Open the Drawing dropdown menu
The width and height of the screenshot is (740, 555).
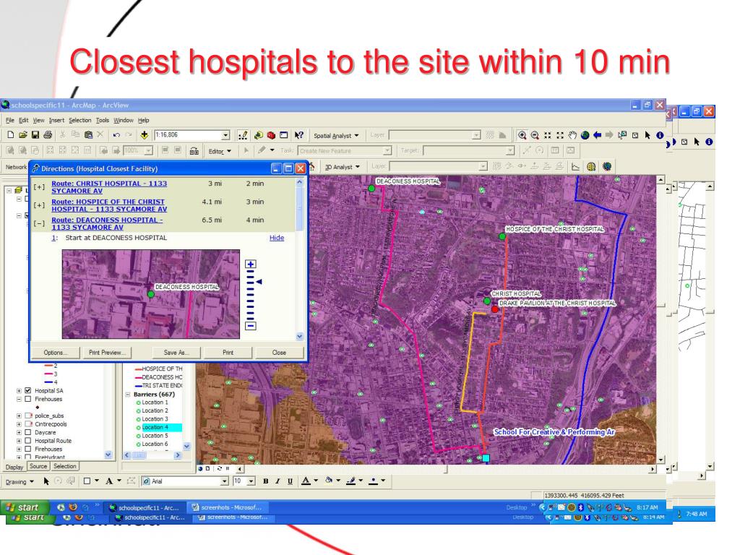point(20,482)
